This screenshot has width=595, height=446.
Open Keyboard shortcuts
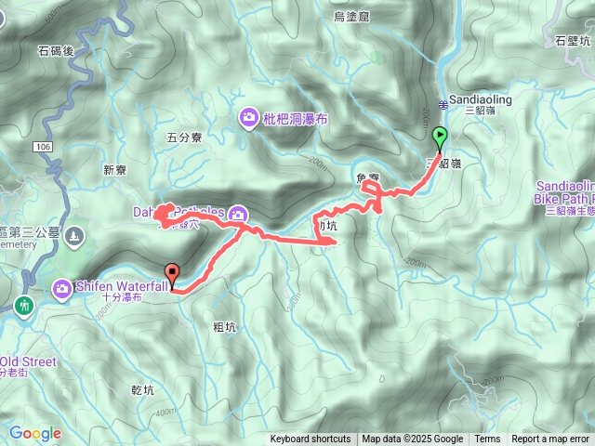(311, 439)
